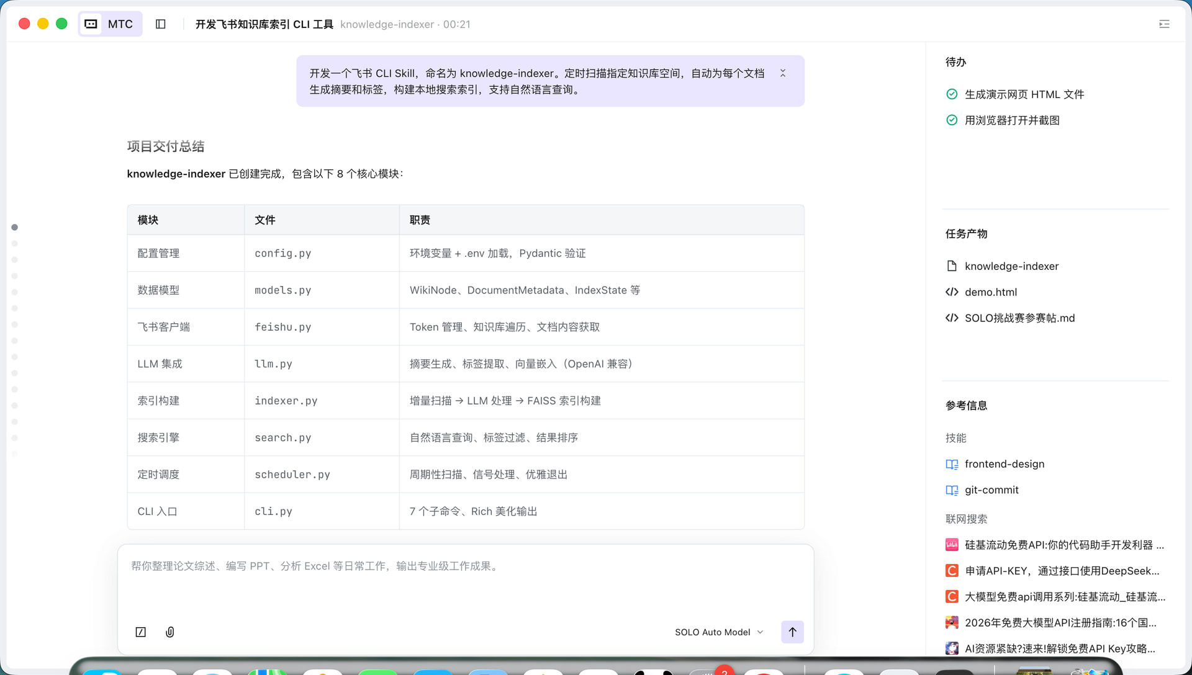Click the MTC mode button

[x=111, y=24]
